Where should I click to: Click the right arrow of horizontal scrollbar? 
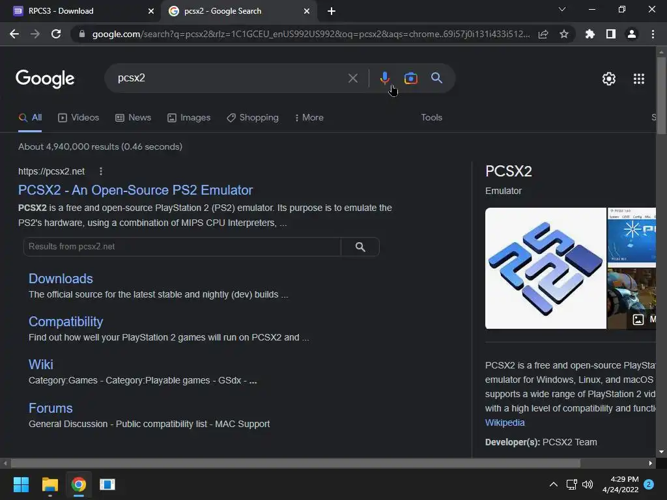pos(651,463)
